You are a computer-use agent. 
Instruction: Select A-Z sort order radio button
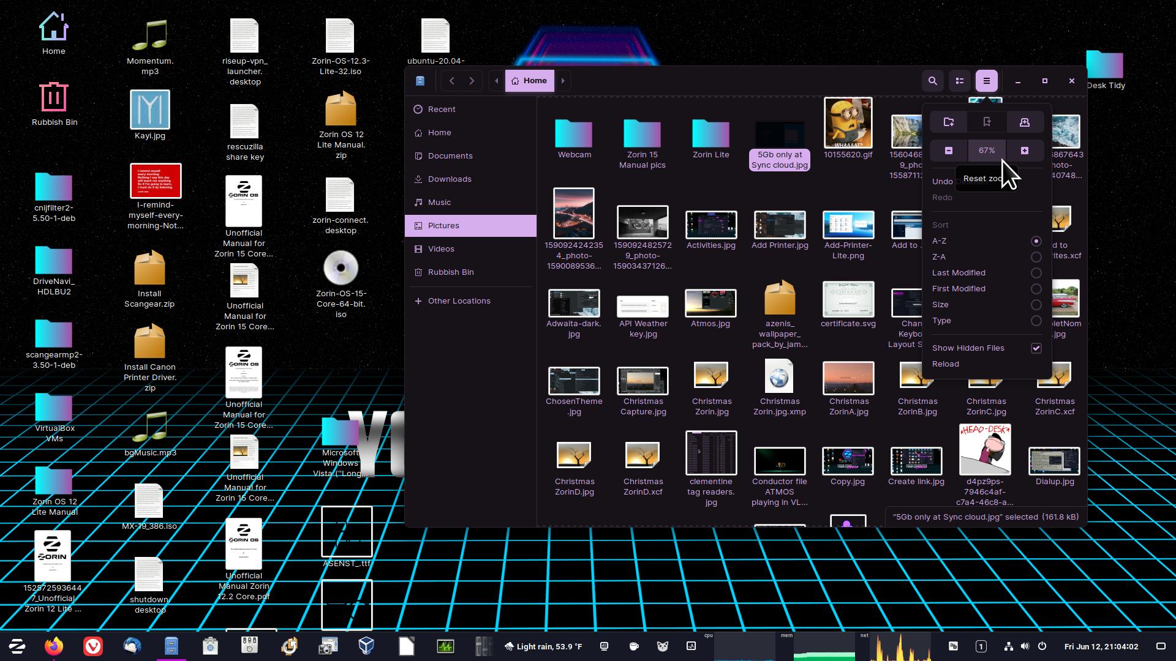click(x=1036, y=241)
